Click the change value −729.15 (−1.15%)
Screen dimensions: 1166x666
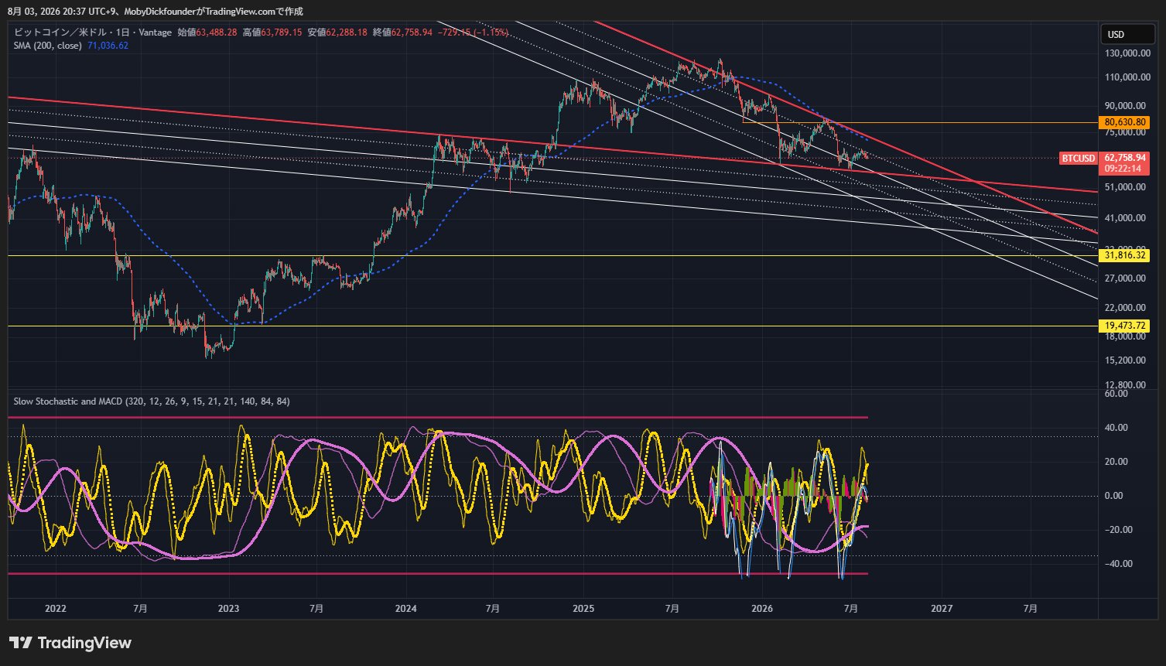[472, 32]
